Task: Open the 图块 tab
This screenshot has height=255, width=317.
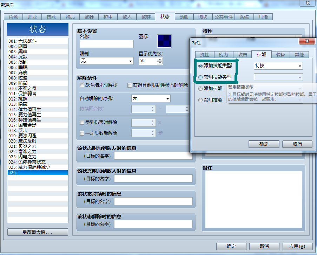Action: click(x=203, y=17)
